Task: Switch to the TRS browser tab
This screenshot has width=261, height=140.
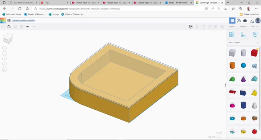Action: tap(54, 3)
